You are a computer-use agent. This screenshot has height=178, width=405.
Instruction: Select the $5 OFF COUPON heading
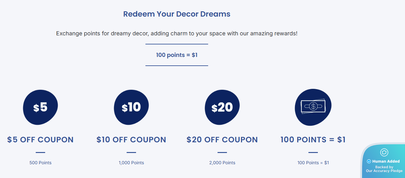click(40, 140)
